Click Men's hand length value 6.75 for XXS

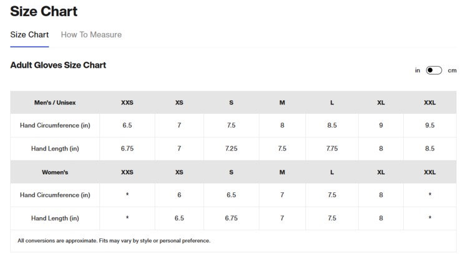(x=127, y=149)
